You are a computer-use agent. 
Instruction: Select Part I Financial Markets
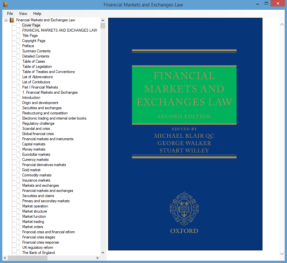pyautogui.click(x=40, y=87)
